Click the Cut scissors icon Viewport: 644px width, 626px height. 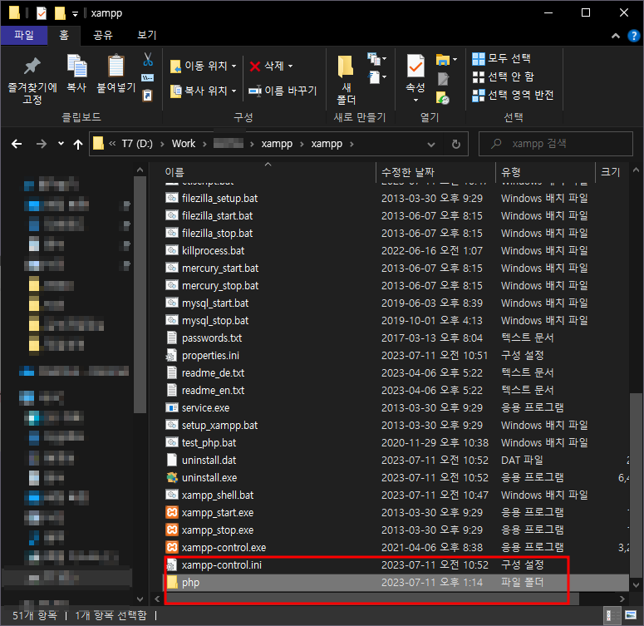(x=148, y=60)
